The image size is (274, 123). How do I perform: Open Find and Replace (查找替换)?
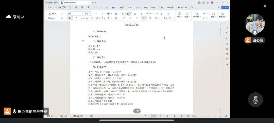coord(197,15)
